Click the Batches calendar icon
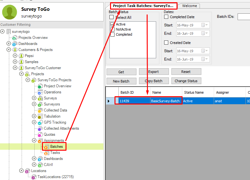 point(46,147)
